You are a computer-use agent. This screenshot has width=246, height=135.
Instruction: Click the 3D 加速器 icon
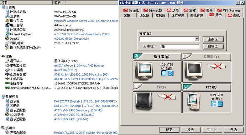point(8,114)
